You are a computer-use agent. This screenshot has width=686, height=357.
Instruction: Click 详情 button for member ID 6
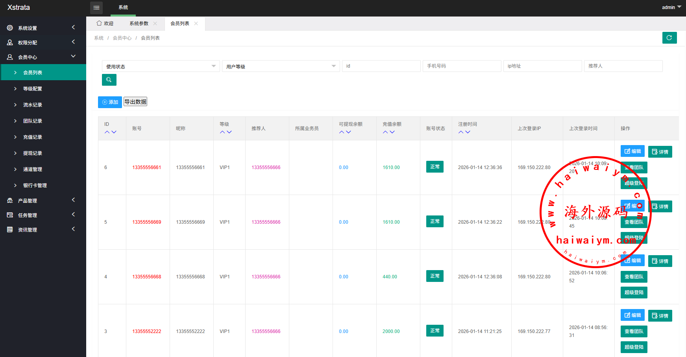(x=660, y=152)
